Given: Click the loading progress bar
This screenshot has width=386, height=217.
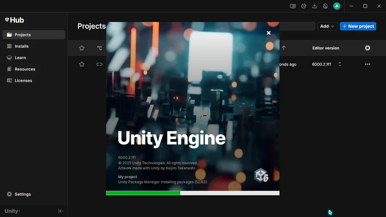Looking at the screenshot, I should coord(193,193).
